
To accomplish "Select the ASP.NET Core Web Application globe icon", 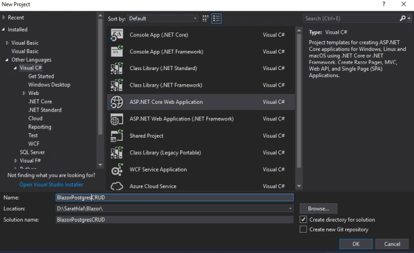I will coord(117,102).
